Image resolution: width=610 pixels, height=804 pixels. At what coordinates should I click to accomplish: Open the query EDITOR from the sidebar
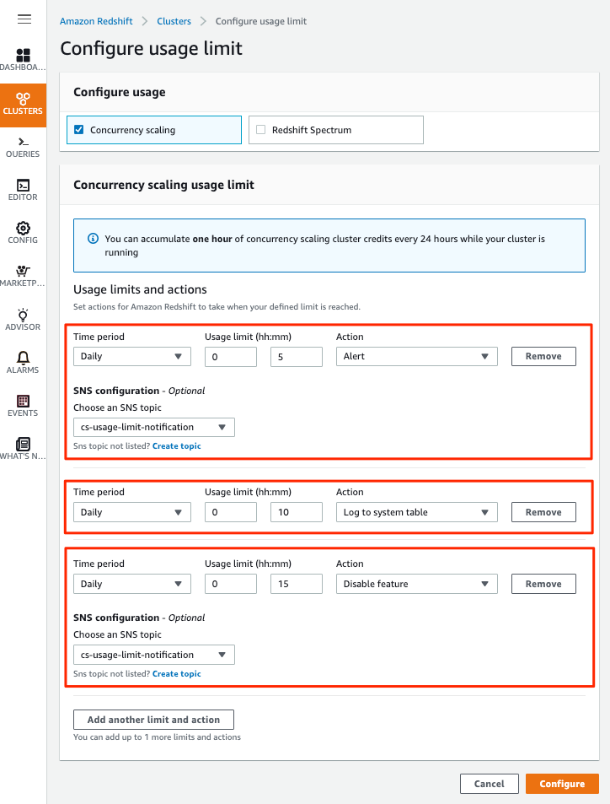(x=23, y=189)
